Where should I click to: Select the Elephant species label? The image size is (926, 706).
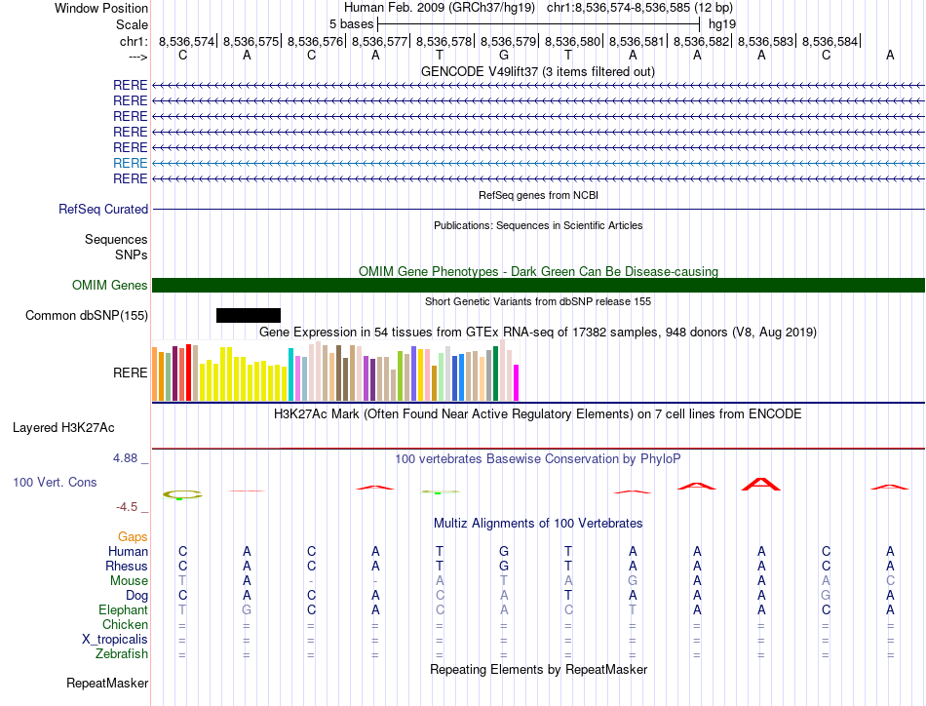[x=123, y=609]
